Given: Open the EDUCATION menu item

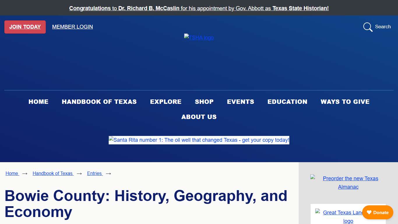Looking at the screenshot, I should [x=287, y=102].
